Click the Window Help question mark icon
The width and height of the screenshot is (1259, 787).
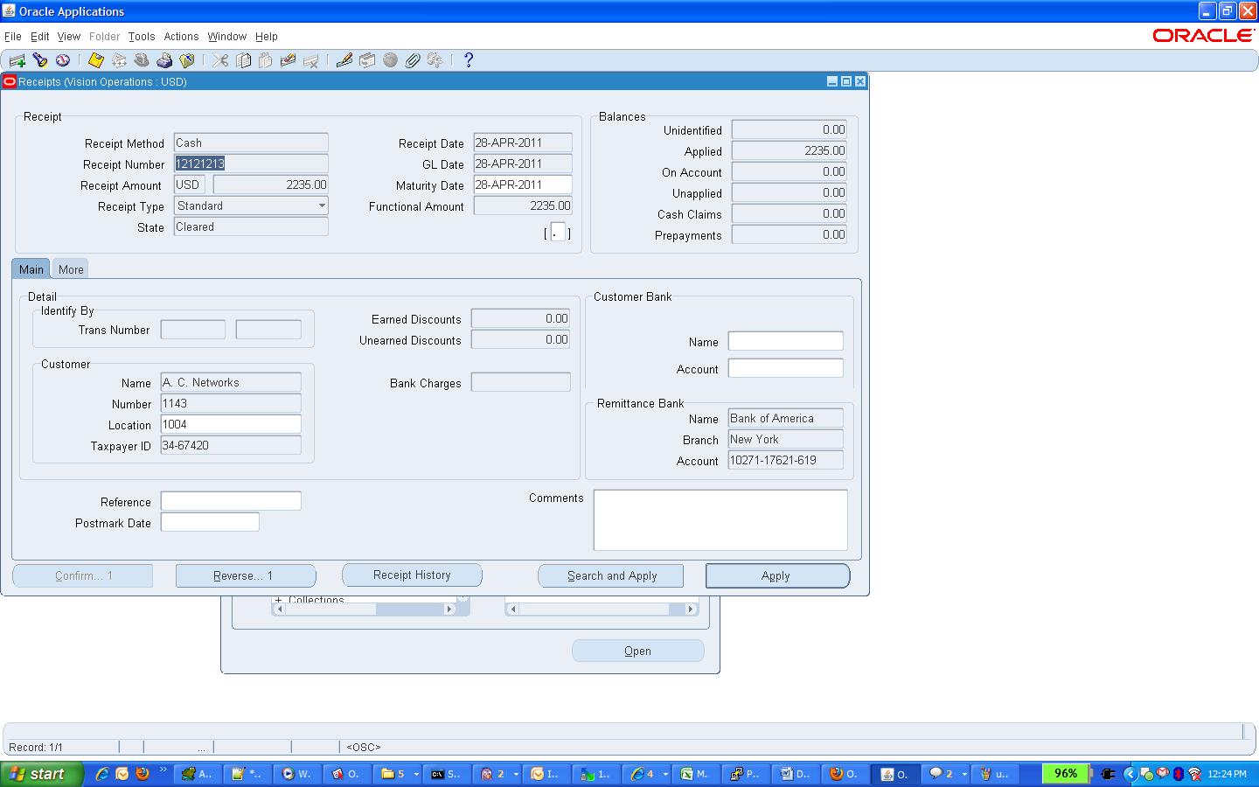click(469, 60)
